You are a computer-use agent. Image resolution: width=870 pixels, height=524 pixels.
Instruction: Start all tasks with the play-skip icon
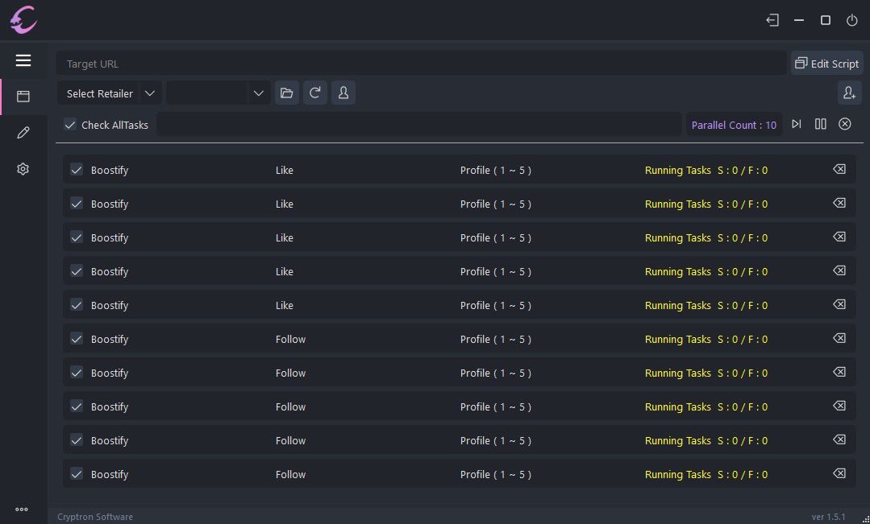[796, 124]
